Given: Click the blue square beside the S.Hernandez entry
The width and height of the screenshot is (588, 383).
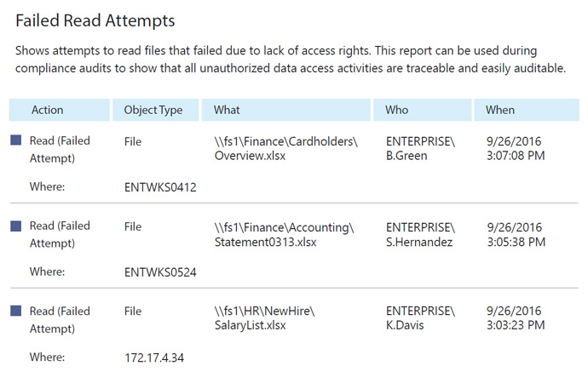Looking at the screenshot, I should 15,226.
